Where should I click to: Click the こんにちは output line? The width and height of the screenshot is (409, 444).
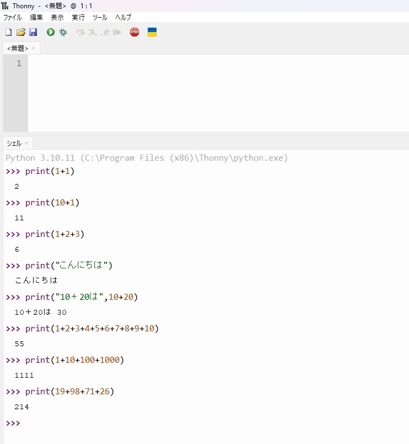click(36, 281)
